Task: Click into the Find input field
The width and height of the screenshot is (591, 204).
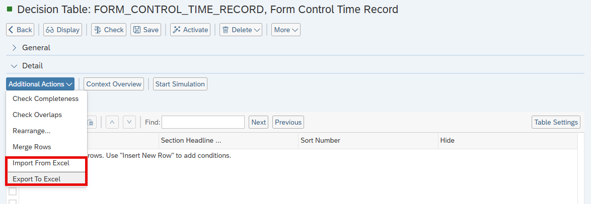Action: [x=203, y=122]
